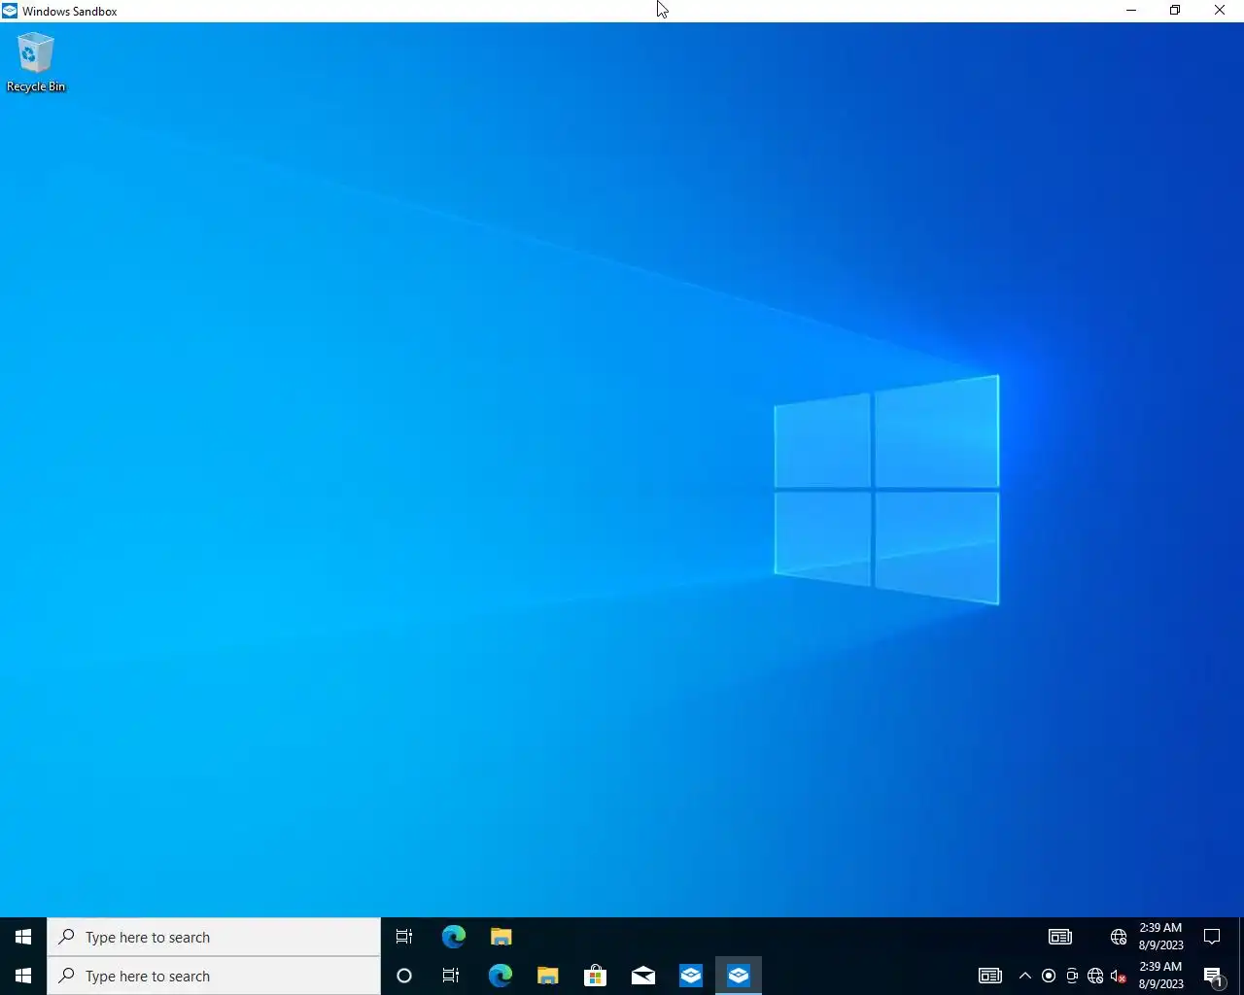This screenshot has height=995, width=1244.
Task: Show hidden icons in host system tray
Action: tap(1025, 976)
